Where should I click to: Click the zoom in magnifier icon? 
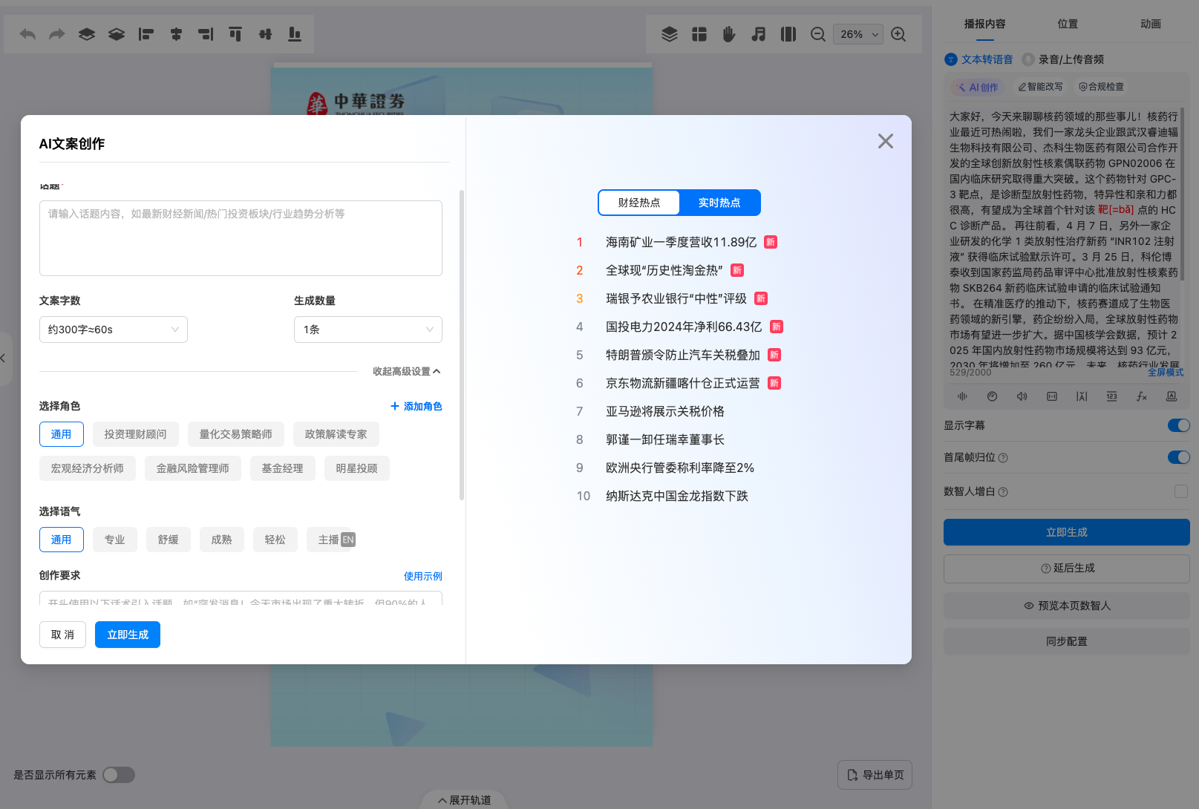[898, 34]
